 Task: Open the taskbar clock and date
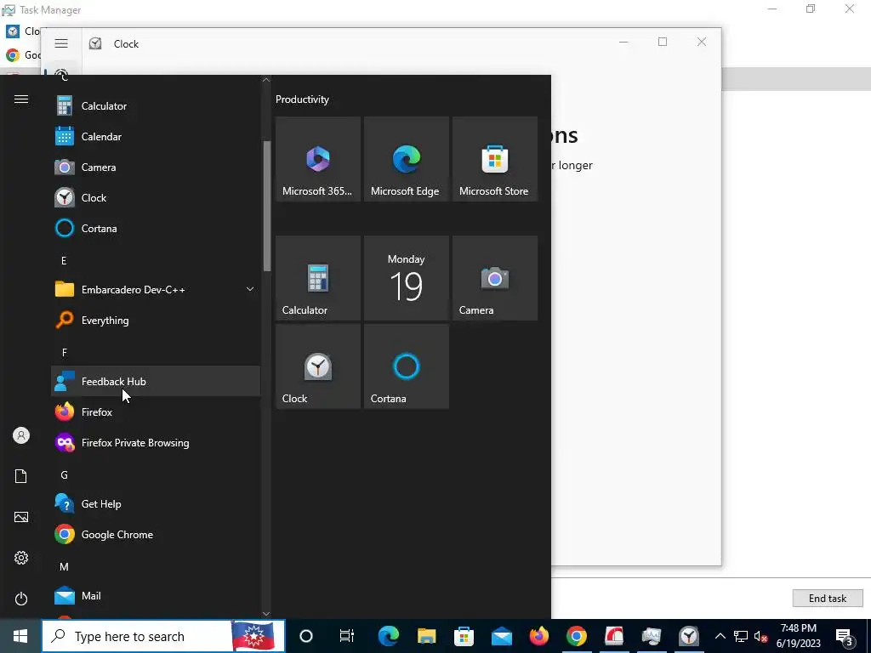(x=798, y=636)
